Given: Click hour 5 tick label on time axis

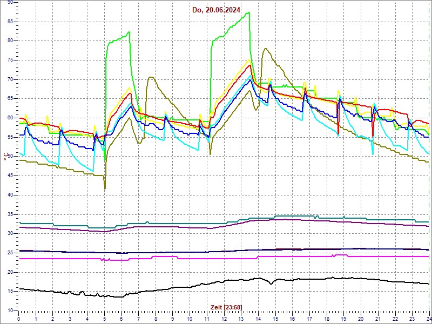Looking at the screenshot, I should coord(104,319).
